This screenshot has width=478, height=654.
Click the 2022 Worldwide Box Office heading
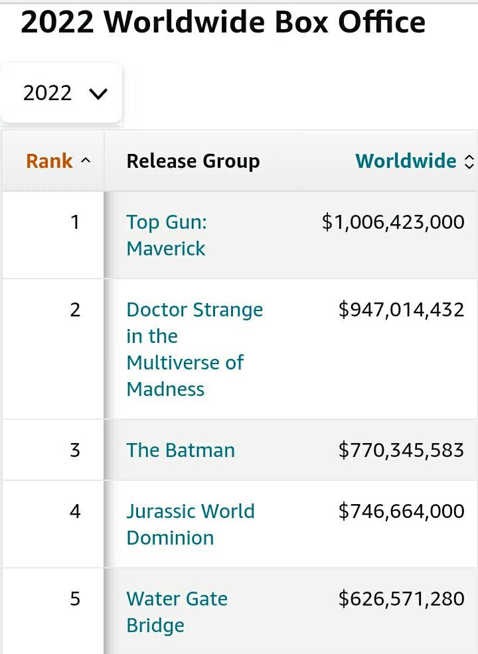point(222,23)
